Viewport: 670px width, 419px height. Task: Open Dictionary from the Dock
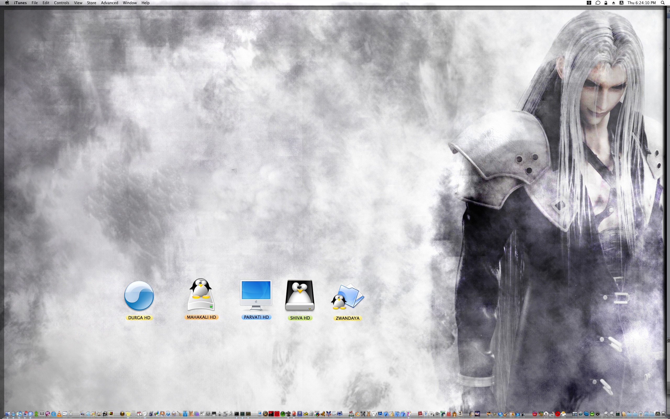(420, 414)
